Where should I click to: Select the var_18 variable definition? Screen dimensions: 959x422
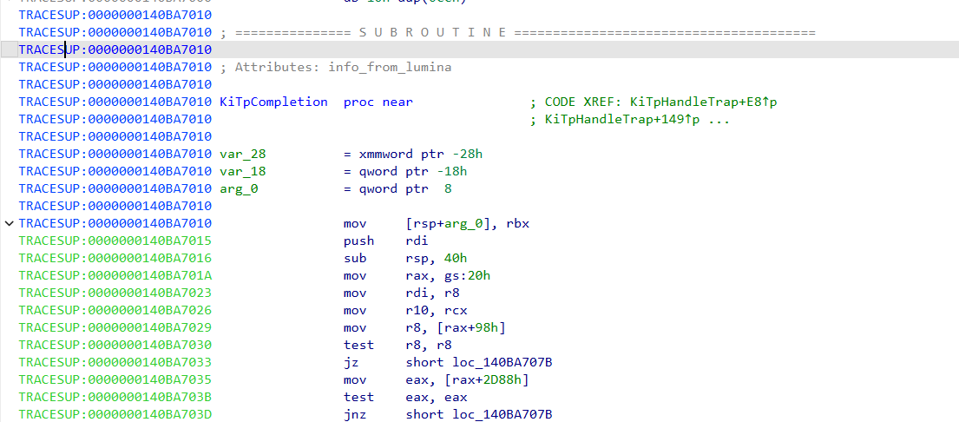[243, 171]
